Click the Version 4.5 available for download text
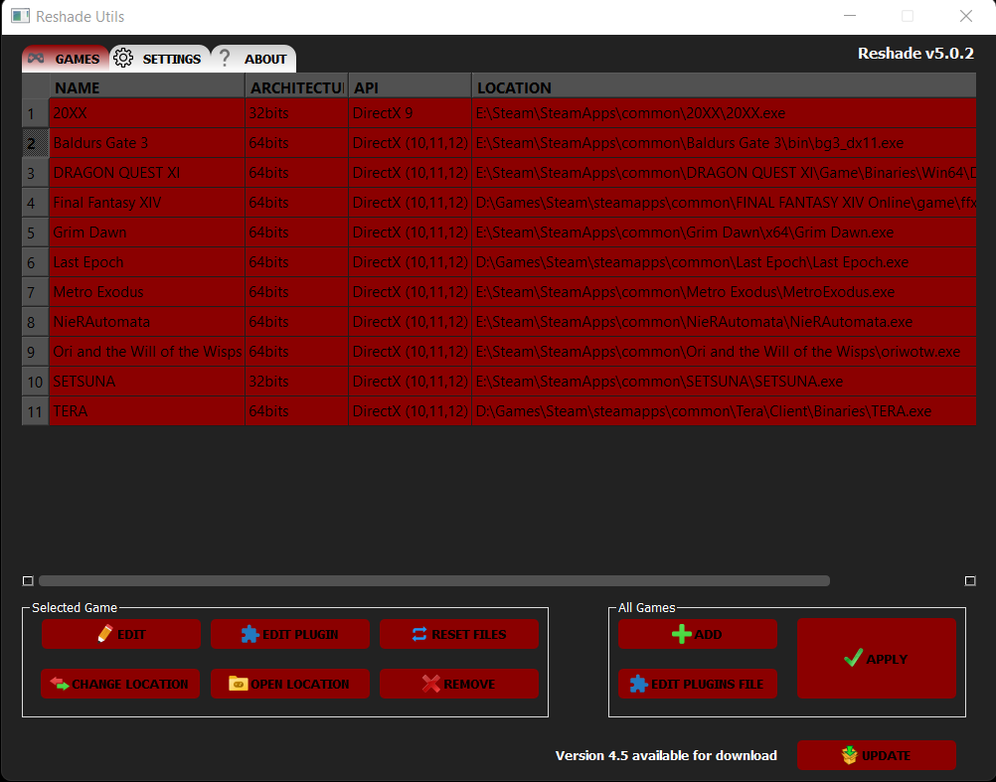 pos(666,755)
